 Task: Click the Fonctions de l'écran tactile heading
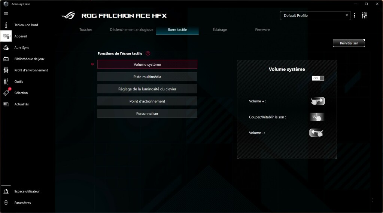(x=120, y=53)
